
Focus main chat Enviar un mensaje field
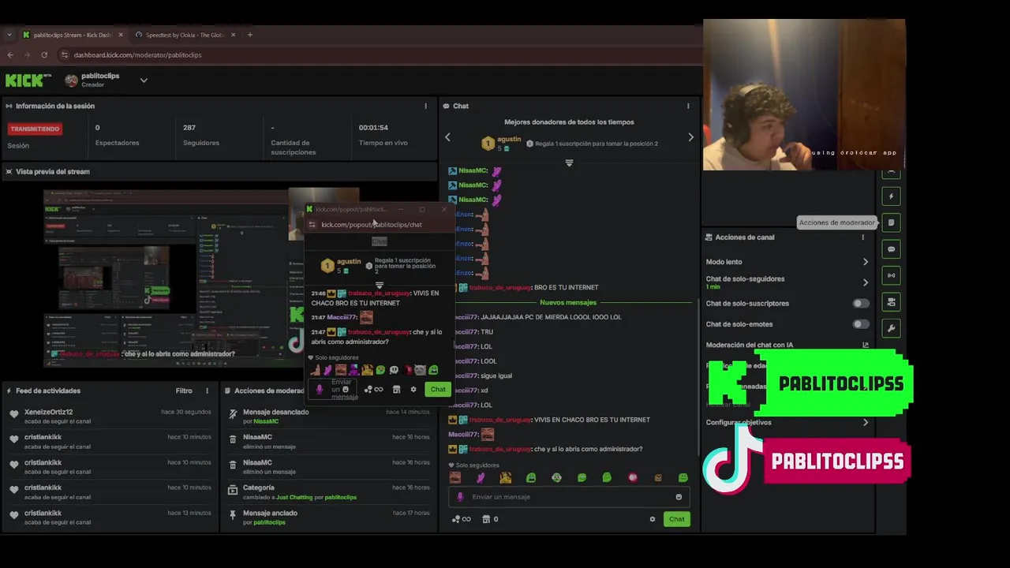tap(569, 497)
